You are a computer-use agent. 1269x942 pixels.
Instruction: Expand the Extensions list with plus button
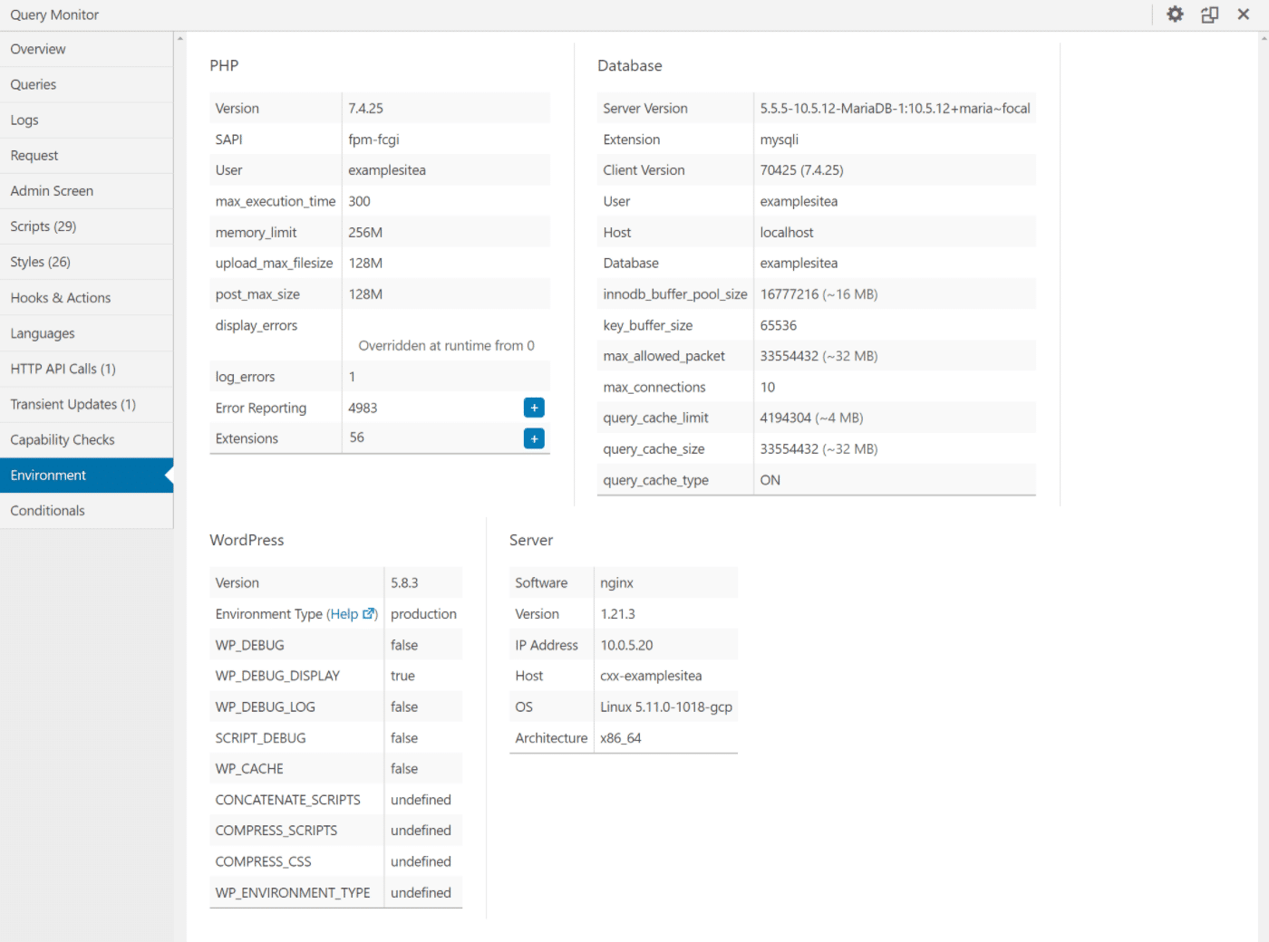pos(534,438)
